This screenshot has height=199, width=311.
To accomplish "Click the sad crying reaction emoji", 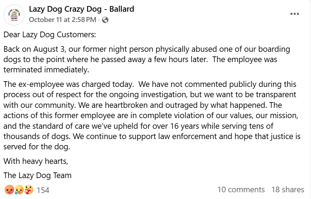I will pos(19,190).
